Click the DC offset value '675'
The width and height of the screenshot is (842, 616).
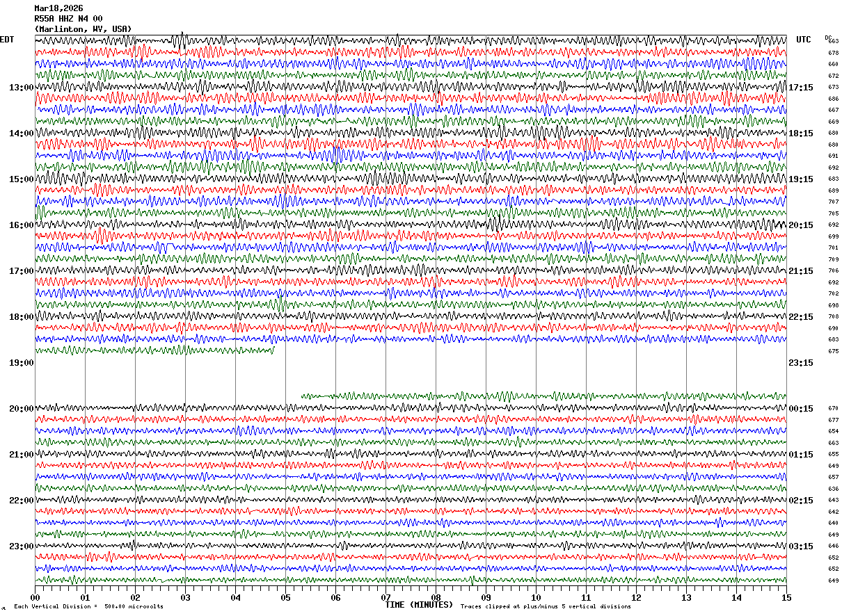coord(833,351)
